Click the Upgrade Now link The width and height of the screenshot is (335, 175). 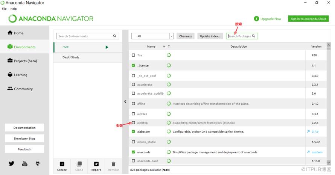pos(271,19)
